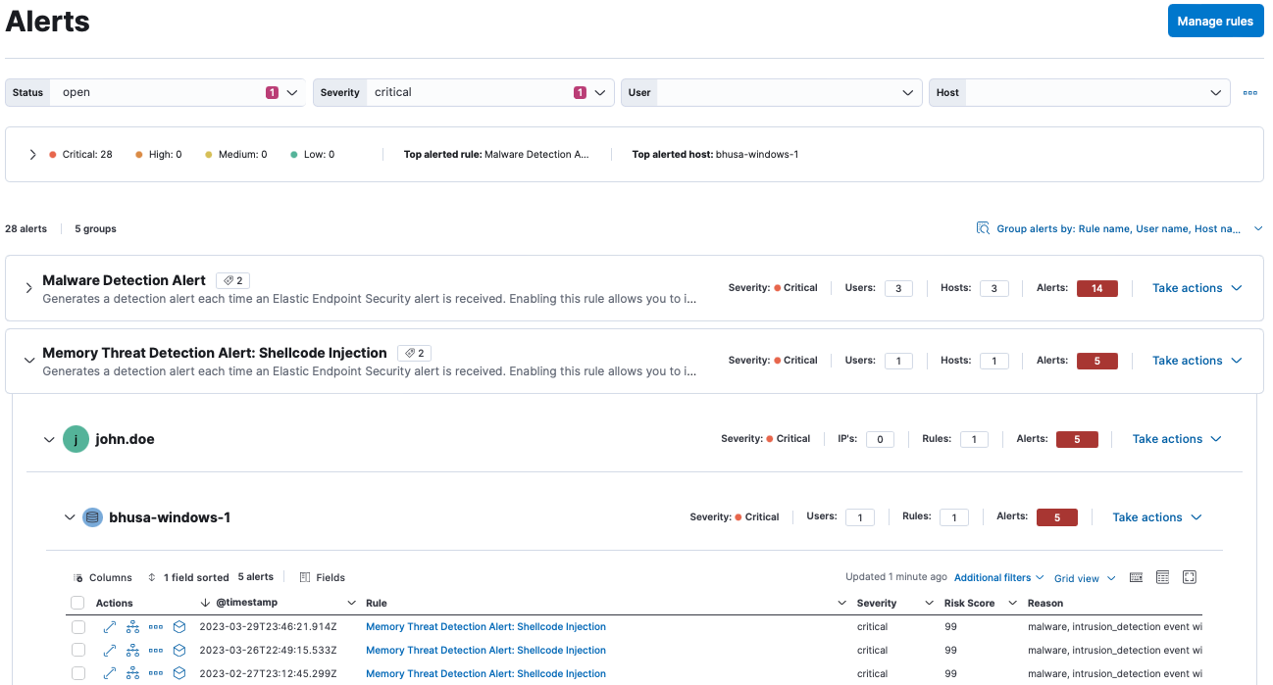Open the Columns selector

click(x=103, y=578)
